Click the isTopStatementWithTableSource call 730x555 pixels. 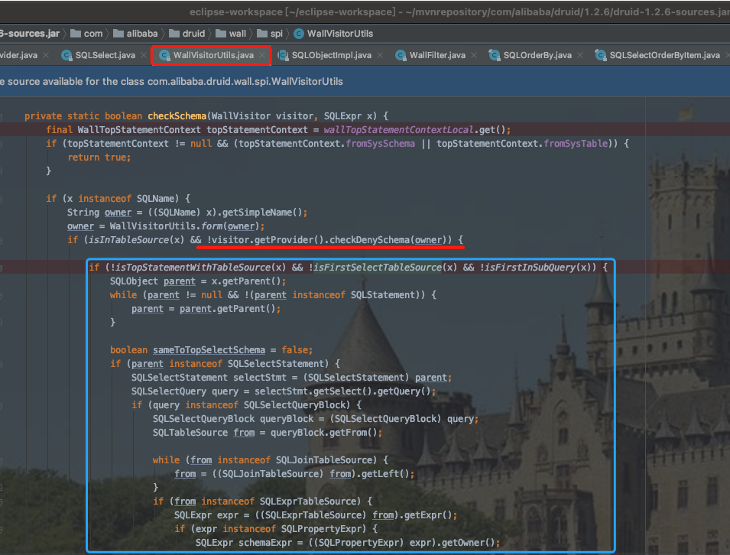click(200, 268)
